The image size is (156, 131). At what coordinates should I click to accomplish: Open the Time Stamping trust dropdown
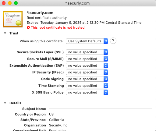(87, 86)
